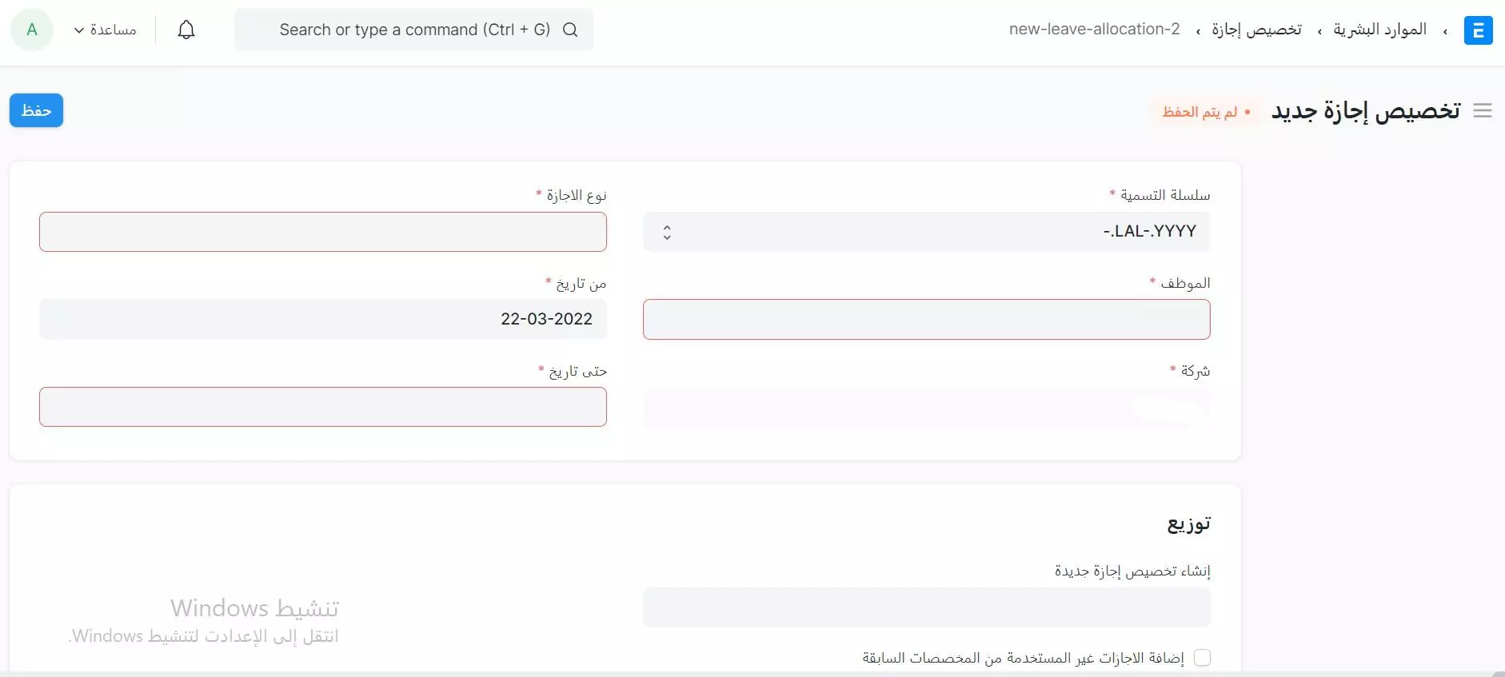1505x677 pixels.
Task: Click the إنشاء تخصيص إجازة جديدة field
Action: pos(926,607)
